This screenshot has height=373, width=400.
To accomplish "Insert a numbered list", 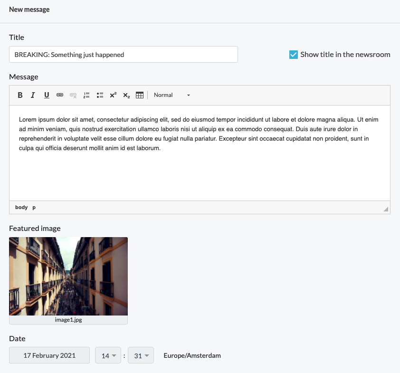I will coord(86,95).
